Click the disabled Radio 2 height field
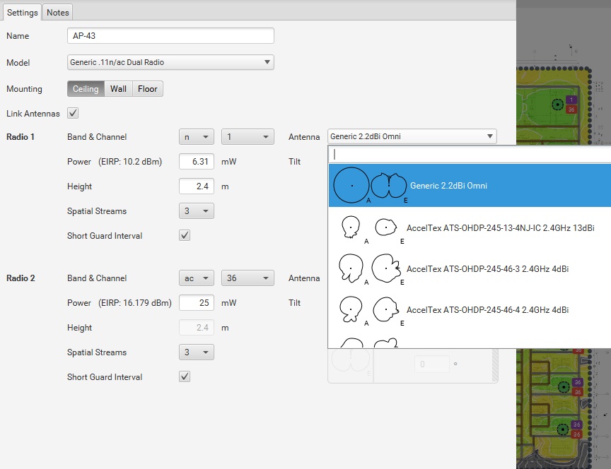 pyautogui.click(x=197, y=328)
